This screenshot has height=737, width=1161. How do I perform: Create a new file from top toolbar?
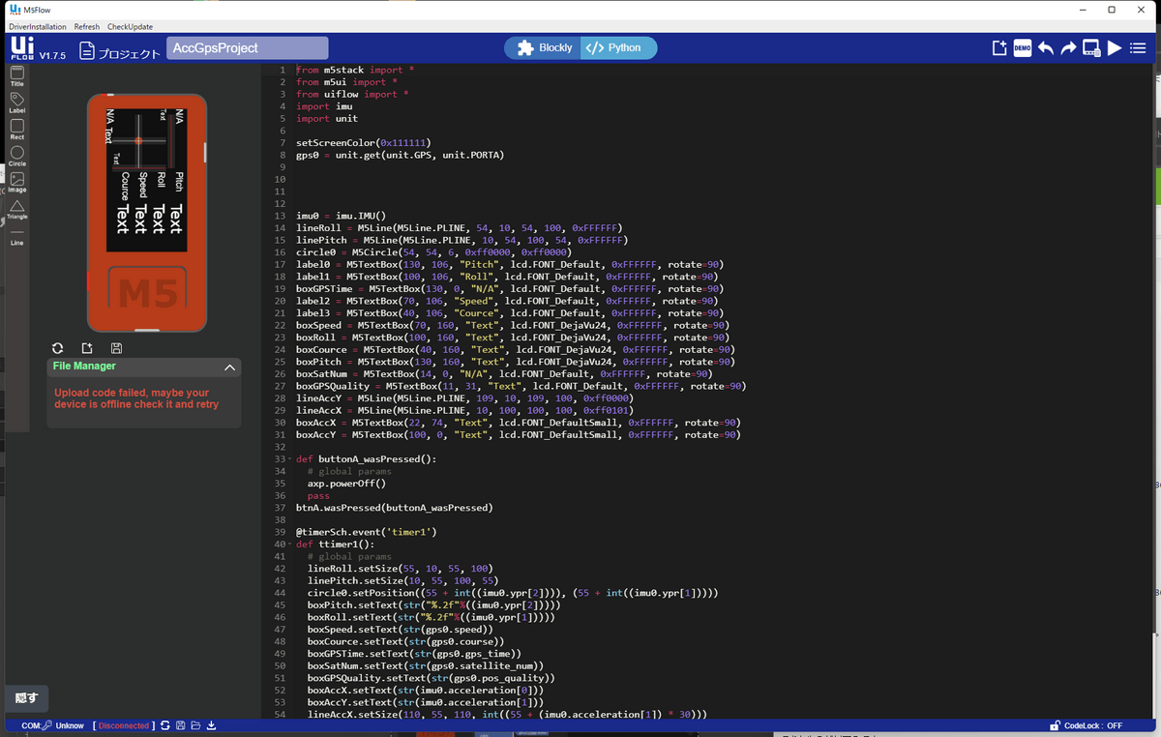[999, 48]
